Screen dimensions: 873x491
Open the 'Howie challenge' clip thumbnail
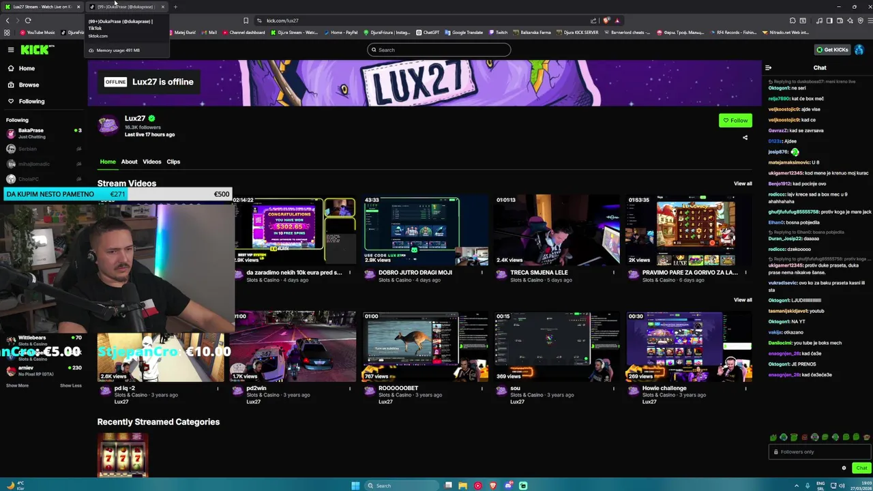click(x=690, y=346)
